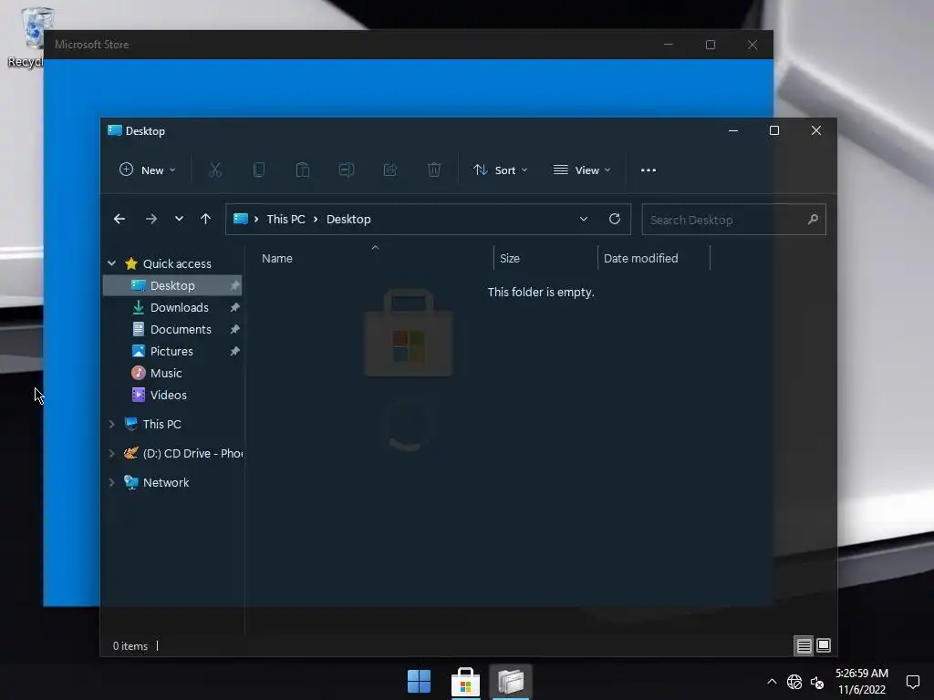This screenshot has height=700, width=934.
Task: Select Quick access in navigation pane
Action: 177,263
